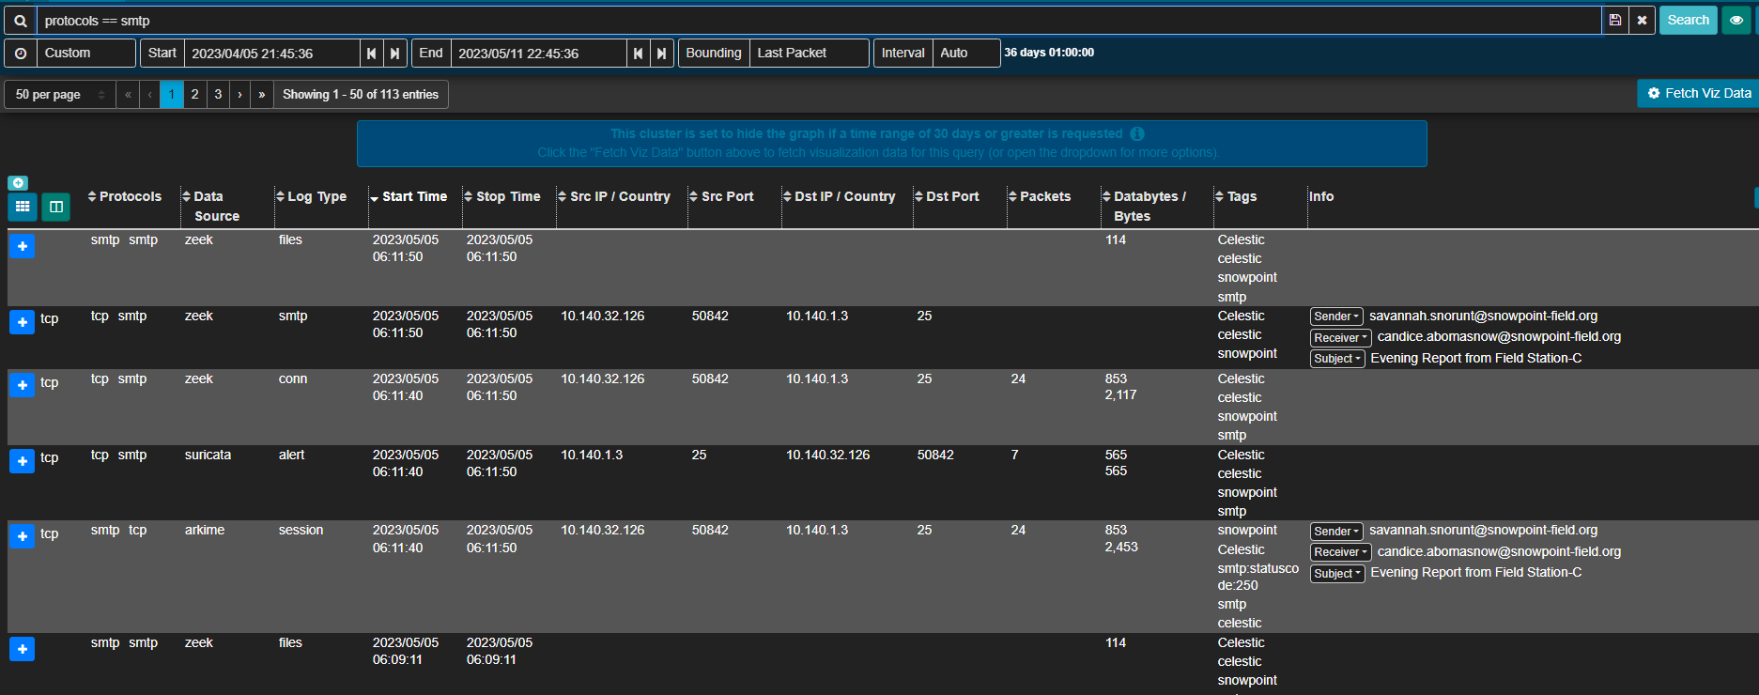Click the smtp:statuscode:250 tag
Viewport: 1759px width, 695px height.
pyautogui.click(x=1258, y=577)
